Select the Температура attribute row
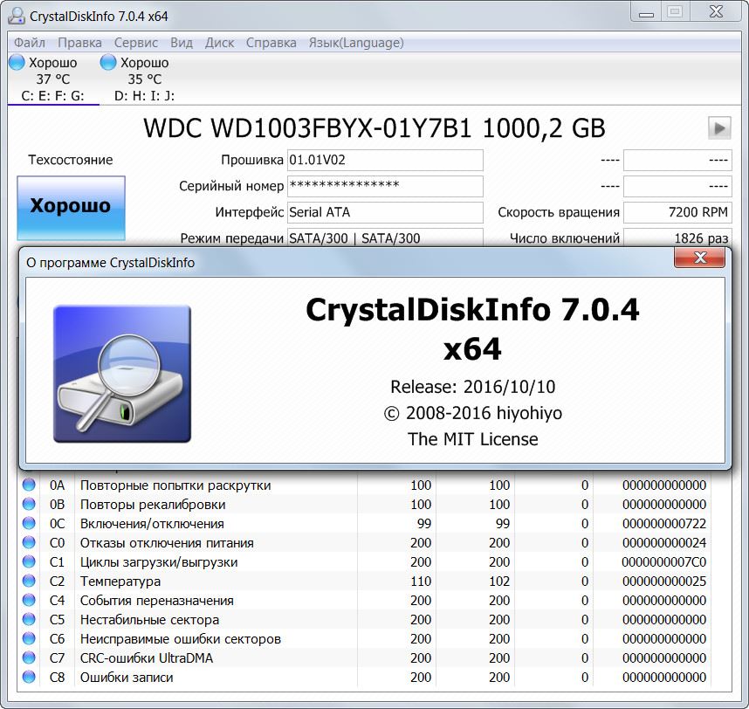The height and width of the screenshot is (709, 749). point(365,581)
